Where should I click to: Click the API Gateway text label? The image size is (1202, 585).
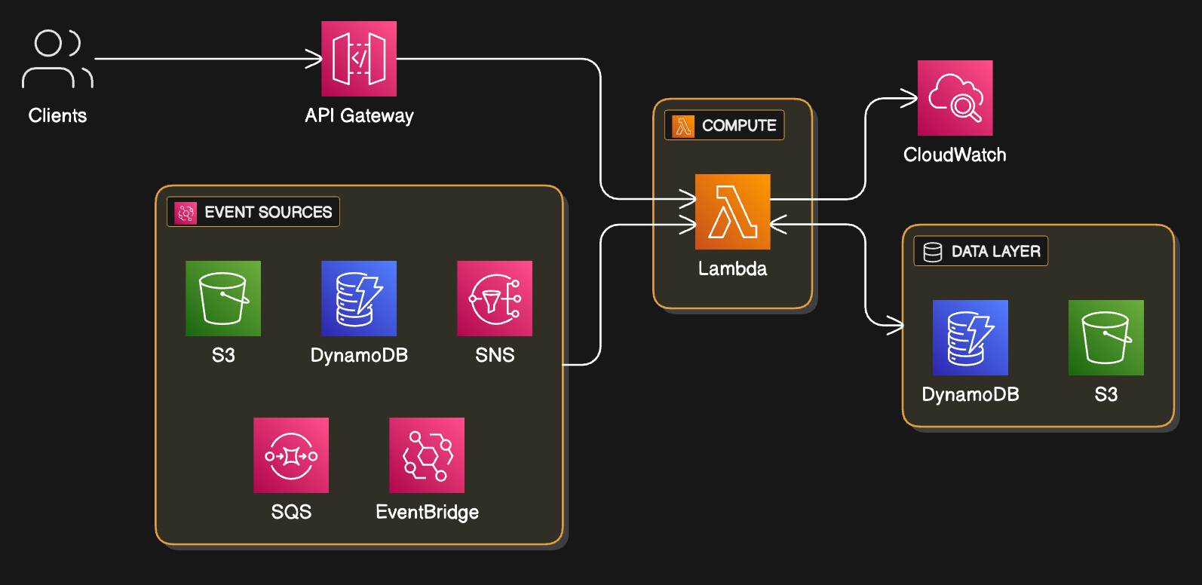(x=359, y=115)
